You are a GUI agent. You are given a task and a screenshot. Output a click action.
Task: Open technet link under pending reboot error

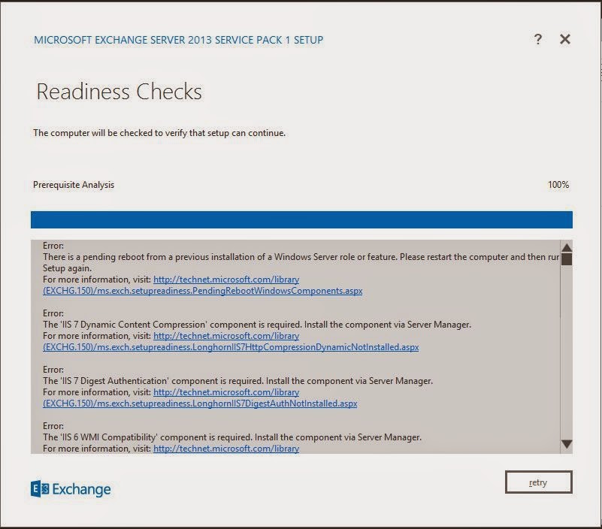(226, 280)
